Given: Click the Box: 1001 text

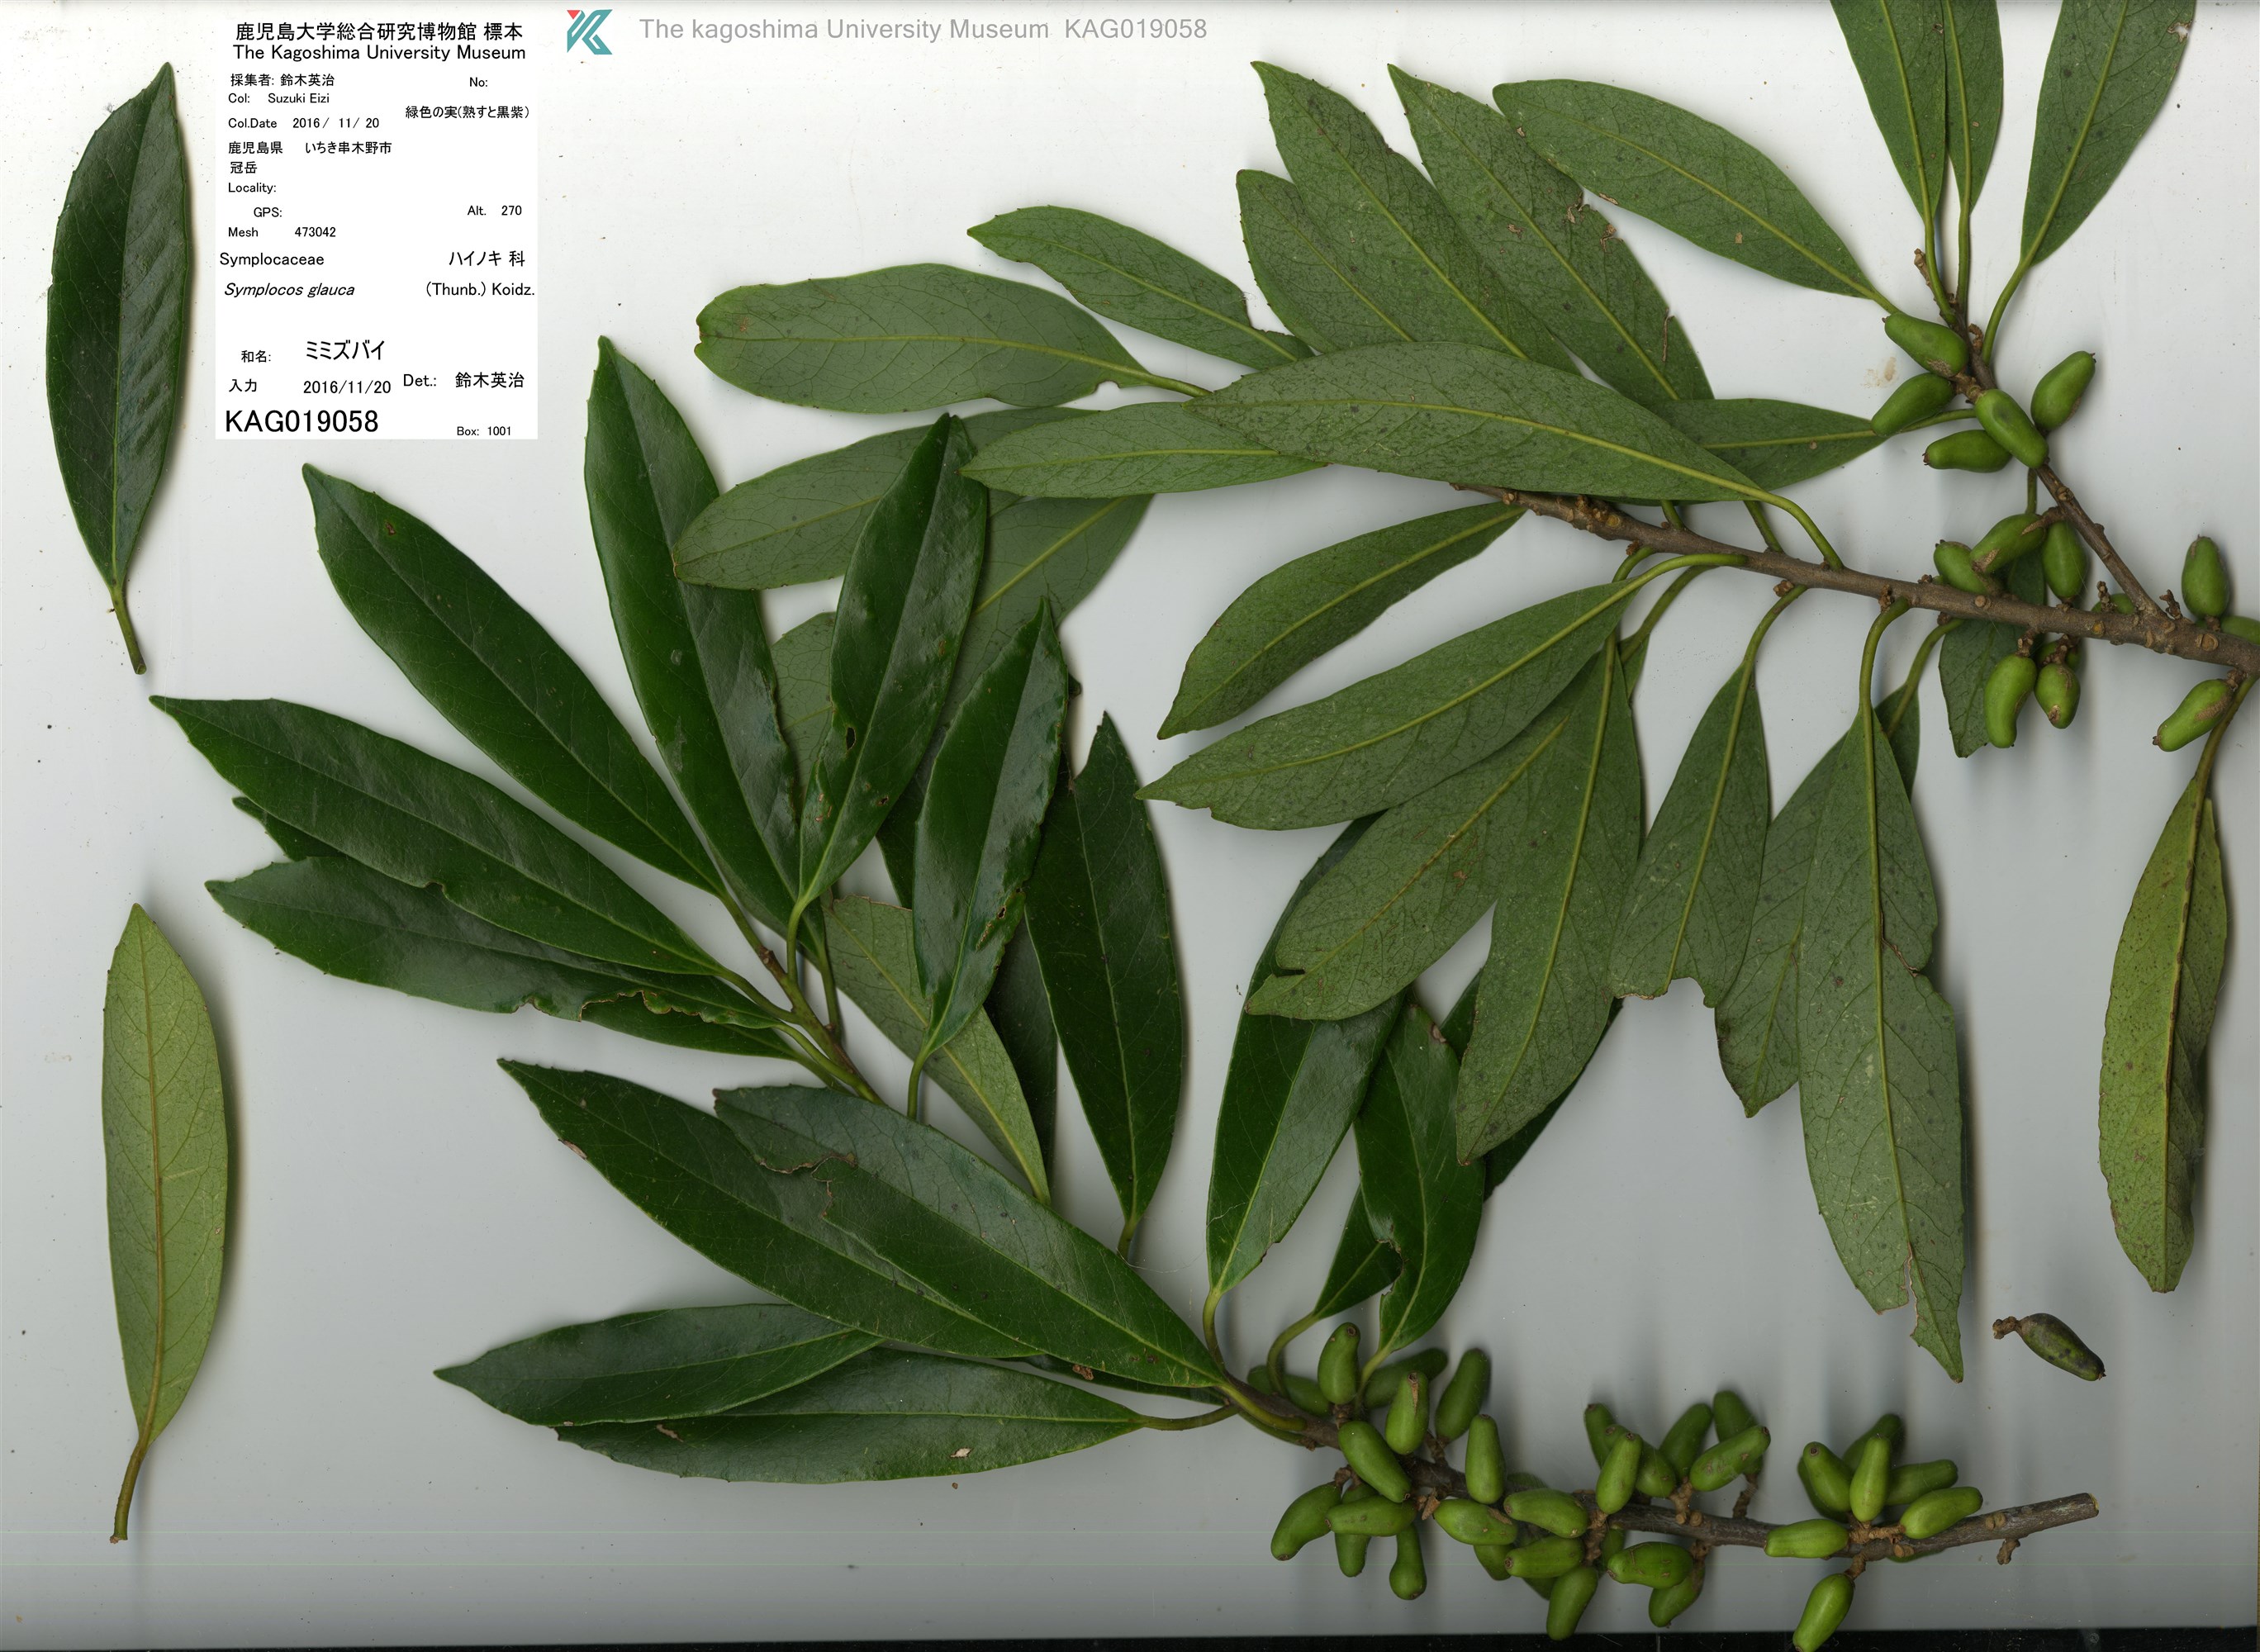Looking at the screenshot, I should click(x=484, y=431).
